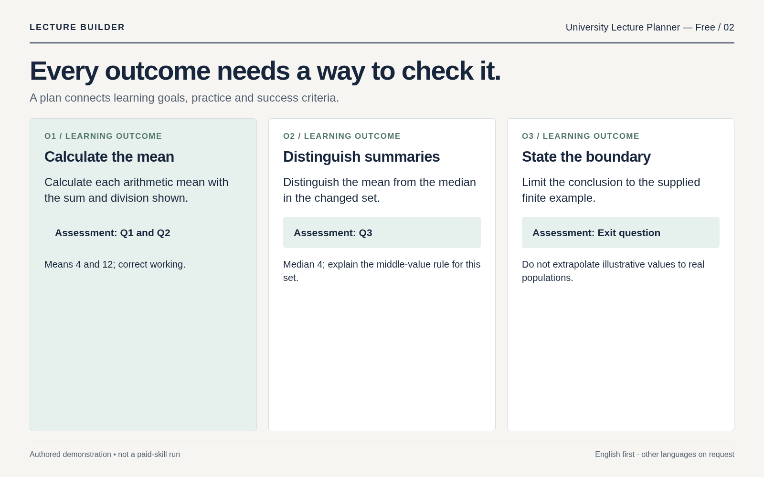764x477 pixels.
Task: Click 'Distinguish the mean from the median...' description
Action: tap(380, 190)
